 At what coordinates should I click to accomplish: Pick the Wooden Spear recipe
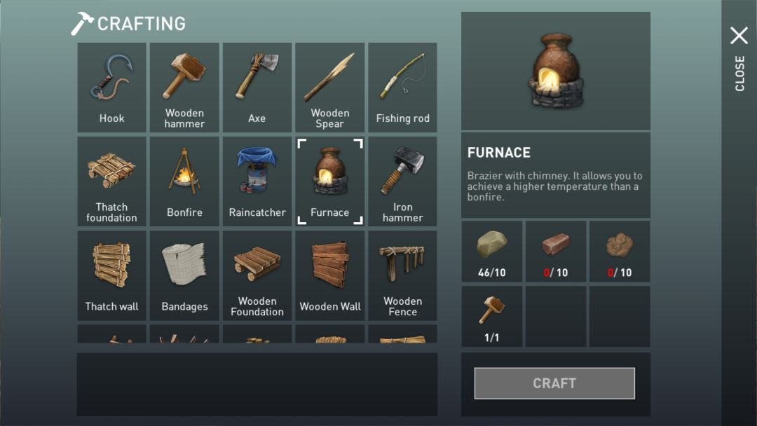coord(329,88)
